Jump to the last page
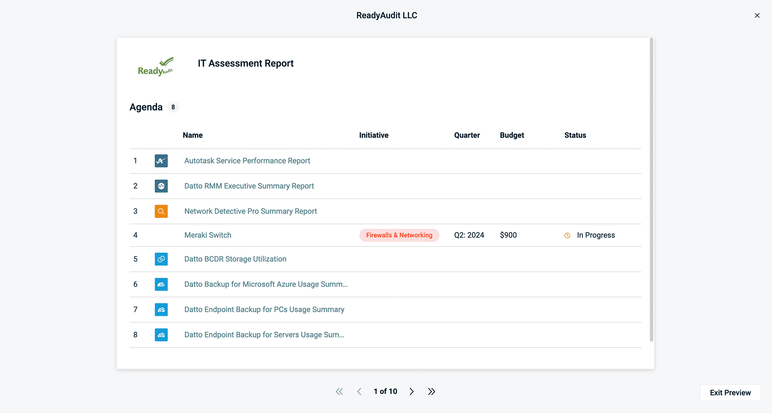This screenshot has width=772, height=413. [431, 391]
